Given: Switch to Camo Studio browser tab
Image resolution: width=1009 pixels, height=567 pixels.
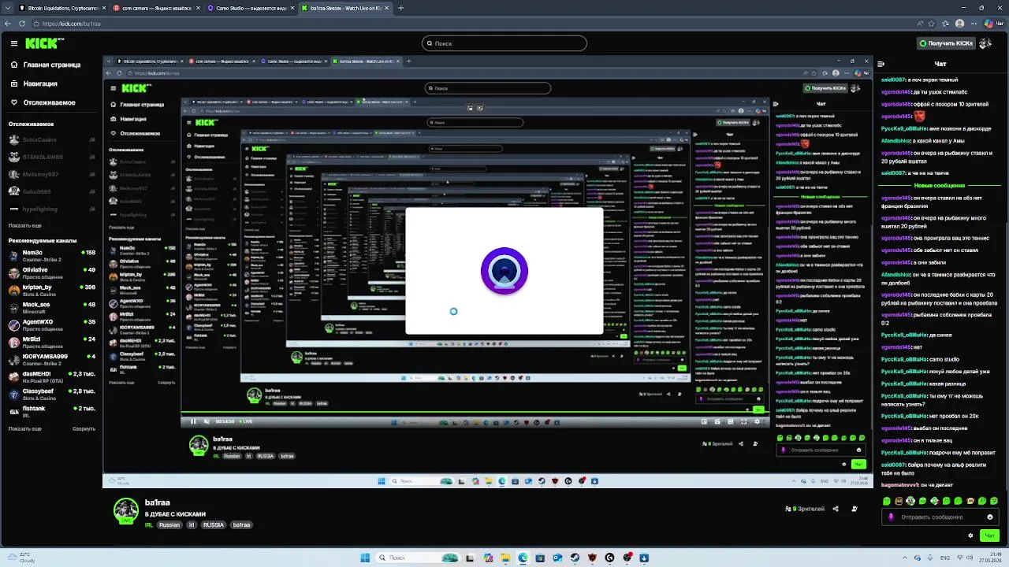Looking at the screenshot, I should pos(249,8).
